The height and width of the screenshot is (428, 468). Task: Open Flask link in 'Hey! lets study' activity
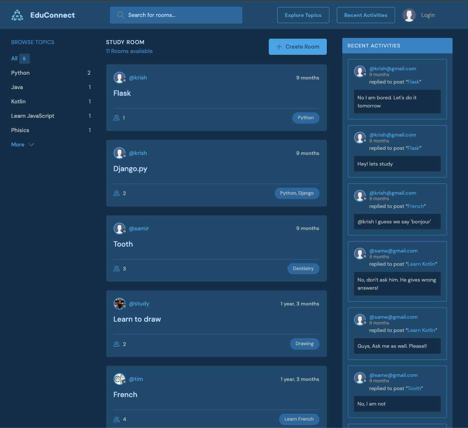pos(413,148)
